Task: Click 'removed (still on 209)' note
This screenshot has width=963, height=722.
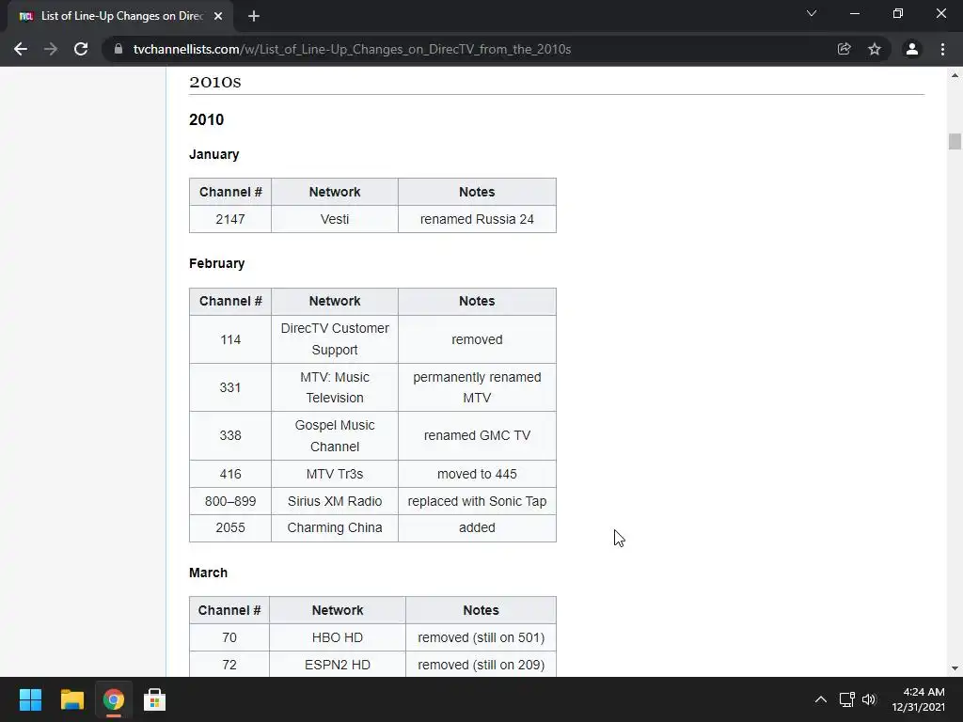Action: [481, 665]
